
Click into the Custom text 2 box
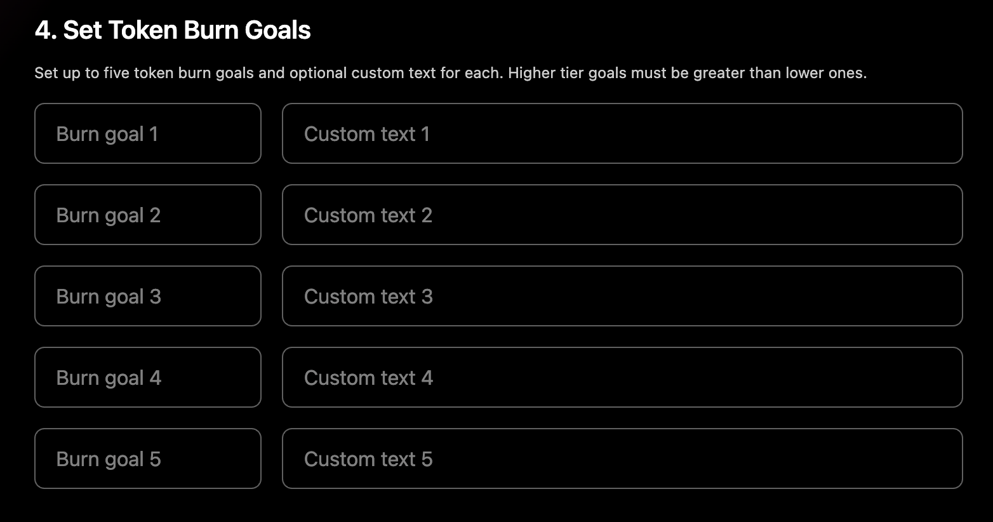(622, 215)
